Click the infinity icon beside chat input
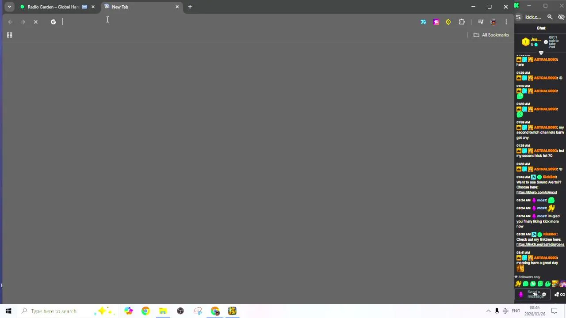 tap(562, 295)
